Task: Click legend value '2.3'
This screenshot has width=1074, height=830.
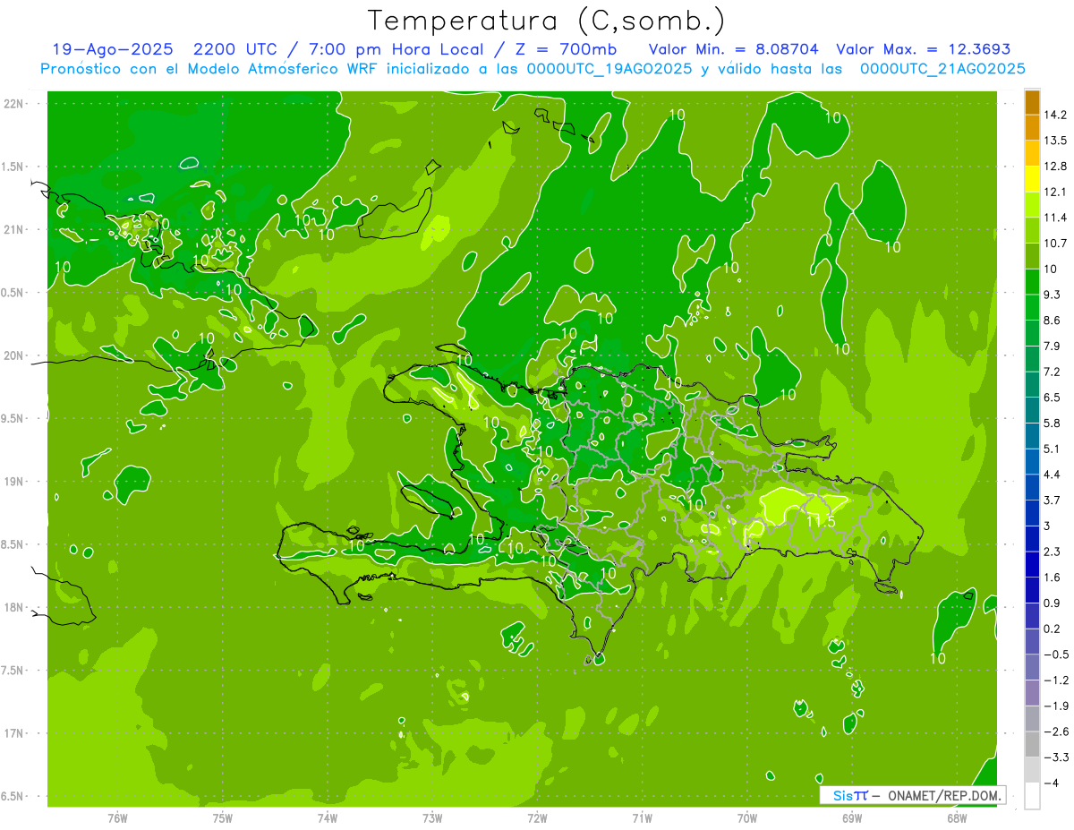Action: 1053,552
